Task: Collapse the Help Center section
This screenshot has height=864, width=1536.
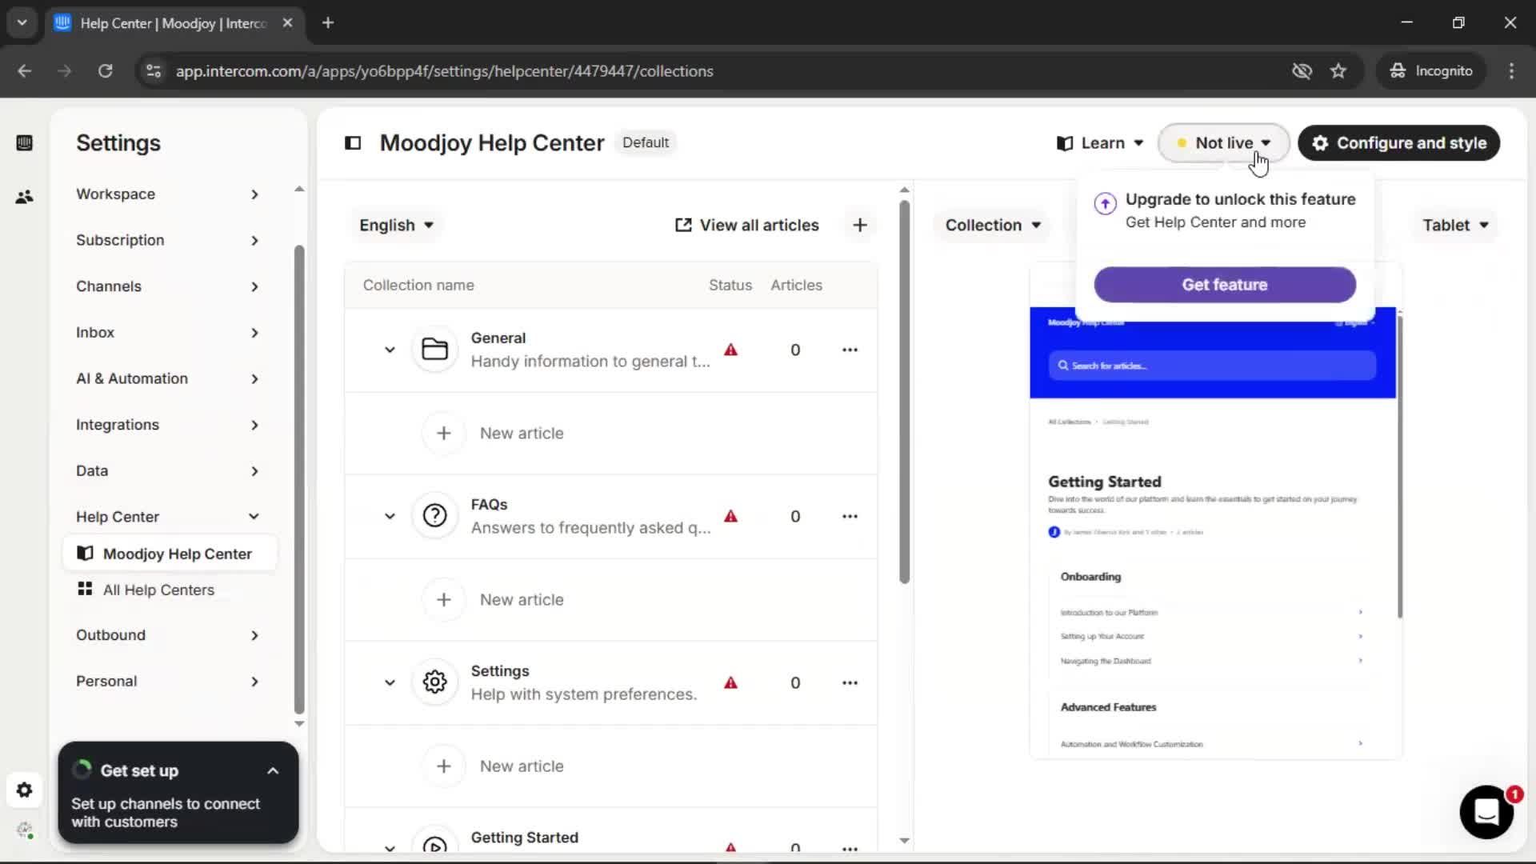Action: (168, 517)
